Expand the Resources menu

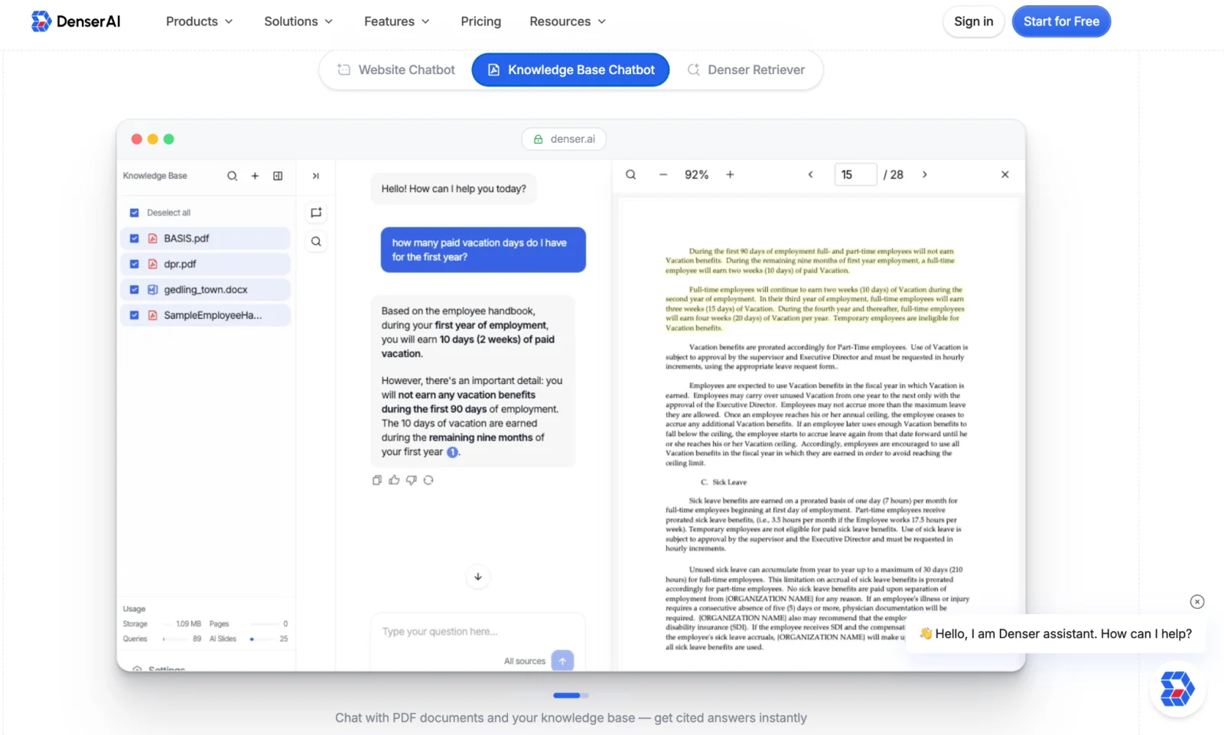pyautogui.click(x=568, y=21)
